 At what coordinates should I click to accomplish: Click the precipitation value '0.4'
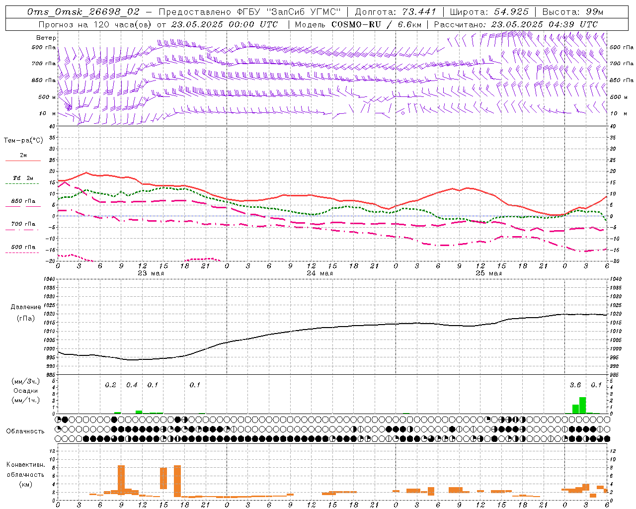coord(132,385)
